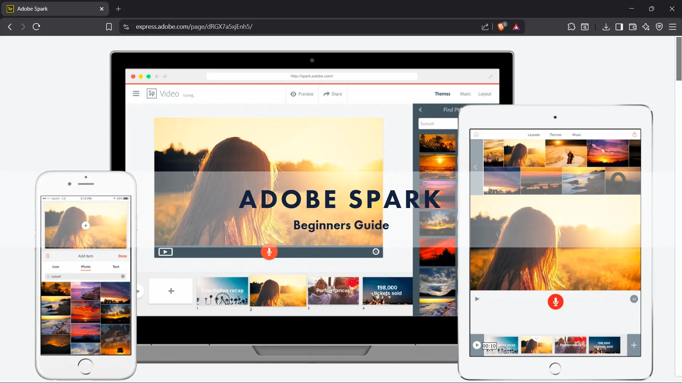Click the export icon at the iPad top right
The image size is (682, 383).
tap(635, 134)
